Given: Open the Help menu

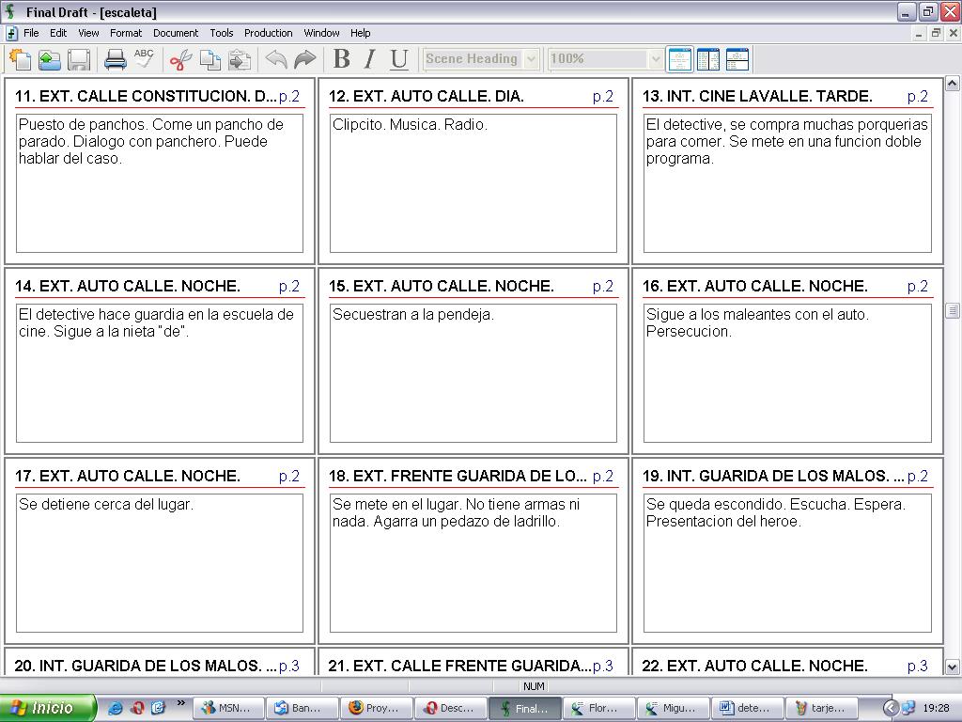Looking at the screenshot, I should [360, 33].
